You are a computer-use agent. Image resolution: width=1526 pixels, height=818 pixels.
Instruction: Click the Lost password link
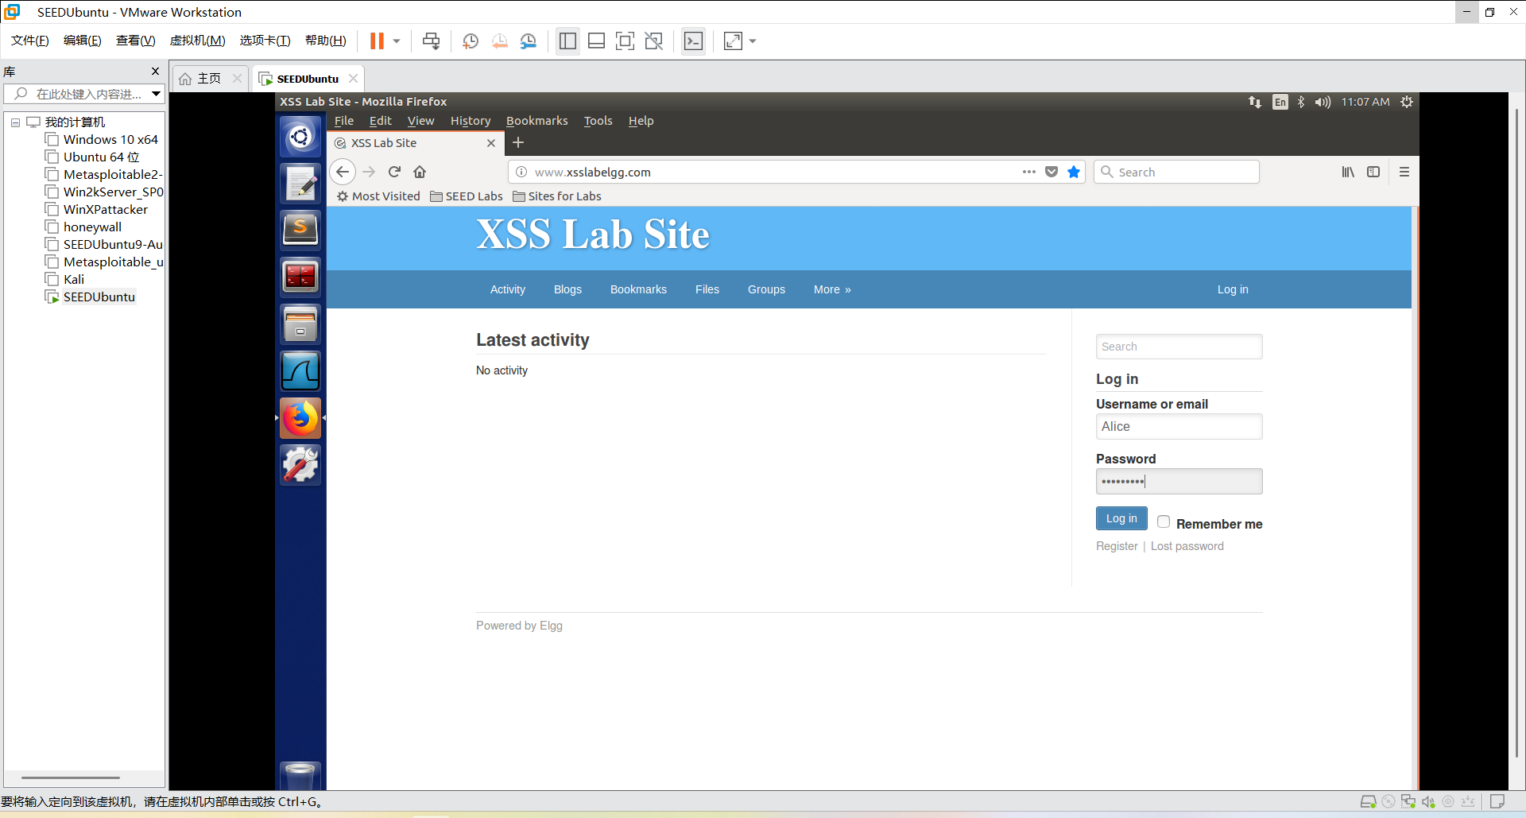click(x=1187, y=546)
